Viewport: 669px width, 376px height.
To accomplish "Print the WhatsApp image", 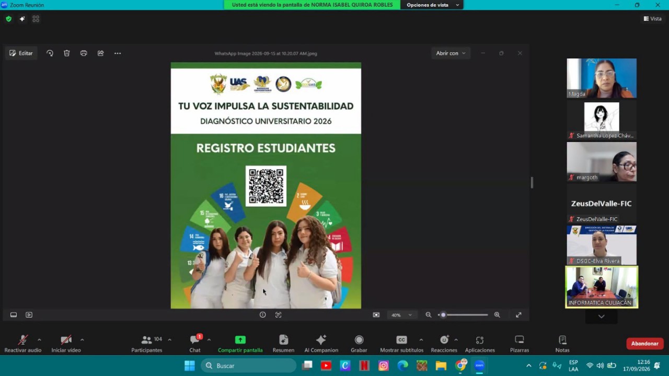I will 84,53.
